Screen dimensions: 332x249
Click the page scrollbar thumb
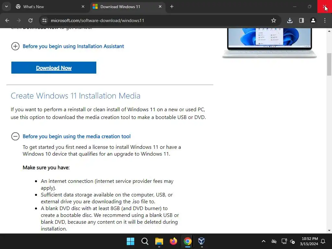329,64
